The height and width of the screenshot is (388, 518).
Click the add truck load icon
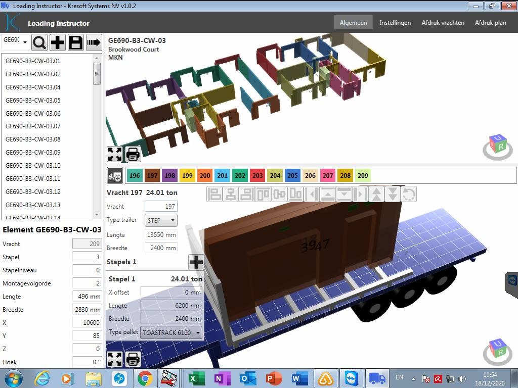point(115,175)
